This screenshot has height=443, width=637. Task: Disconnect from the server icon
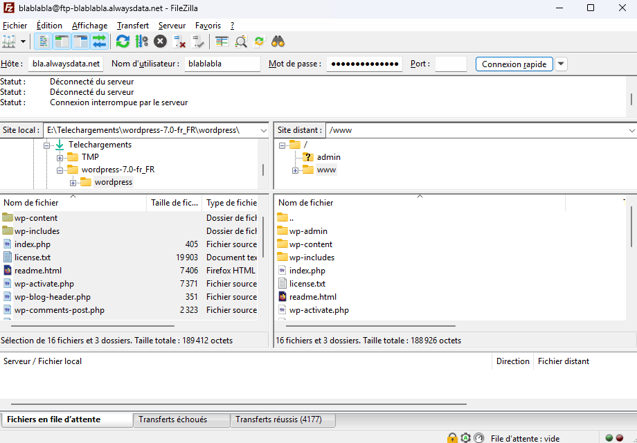pyautogui.click(x=179, y=42)
